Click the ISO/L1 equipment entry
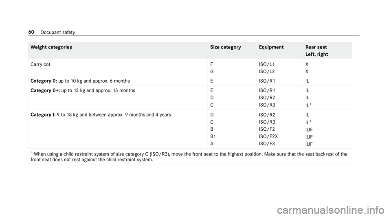391x217 pixels. pyautogui.click(x=267, y=64)
